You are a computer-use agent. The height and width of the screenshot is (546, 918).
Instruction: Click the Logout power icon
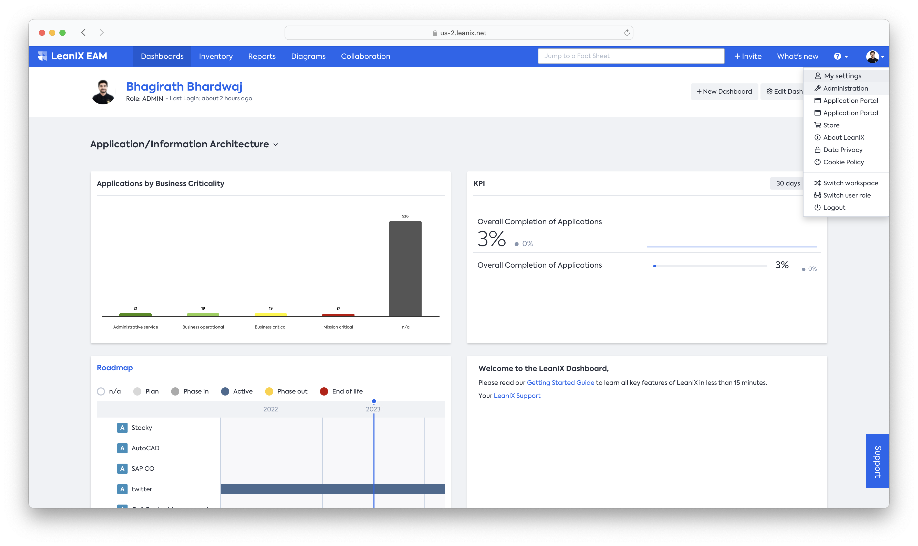(x=818, y=208)
